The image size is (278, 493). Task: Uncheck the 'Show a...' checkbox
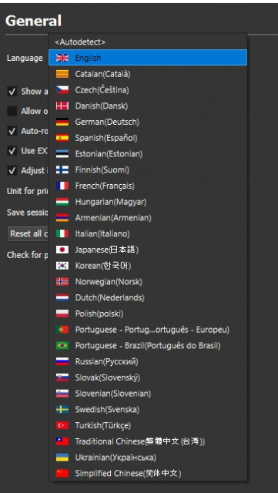coord(12,92)
